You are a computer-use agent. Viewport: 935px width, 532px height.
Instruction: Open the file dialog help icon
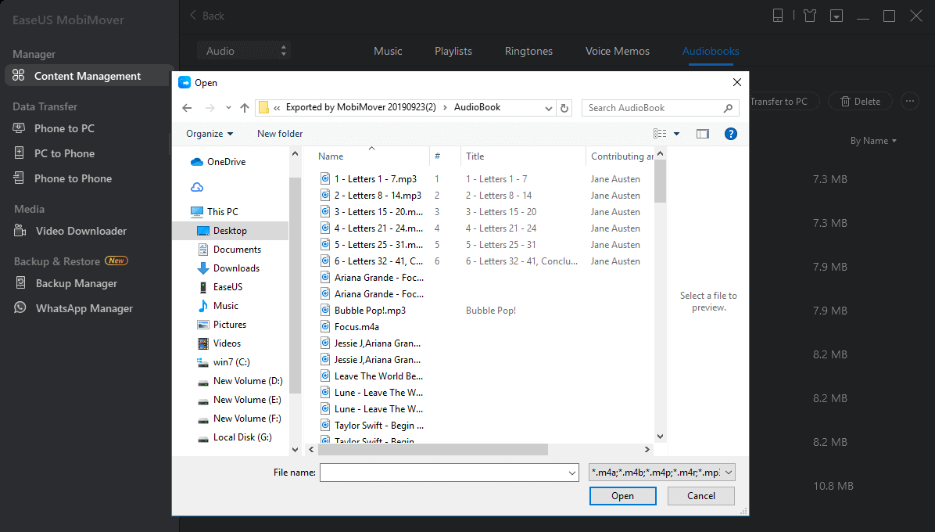click(x=731, y=134)
